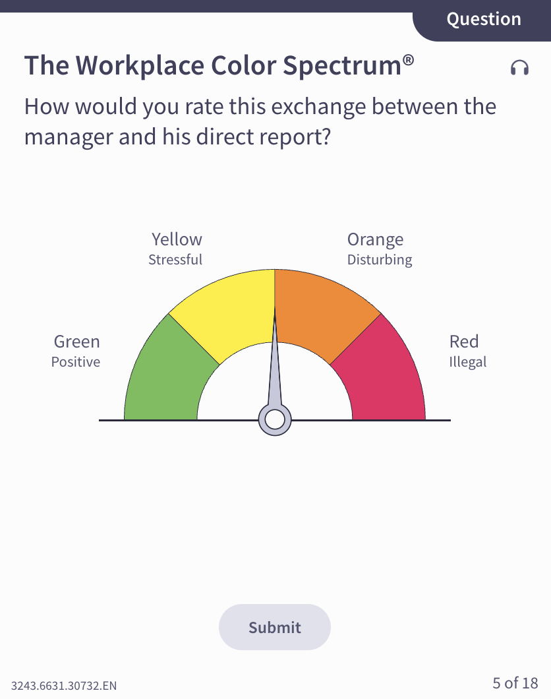
Task: Click the "Illegal" caption text
Action: coord(468,362)
